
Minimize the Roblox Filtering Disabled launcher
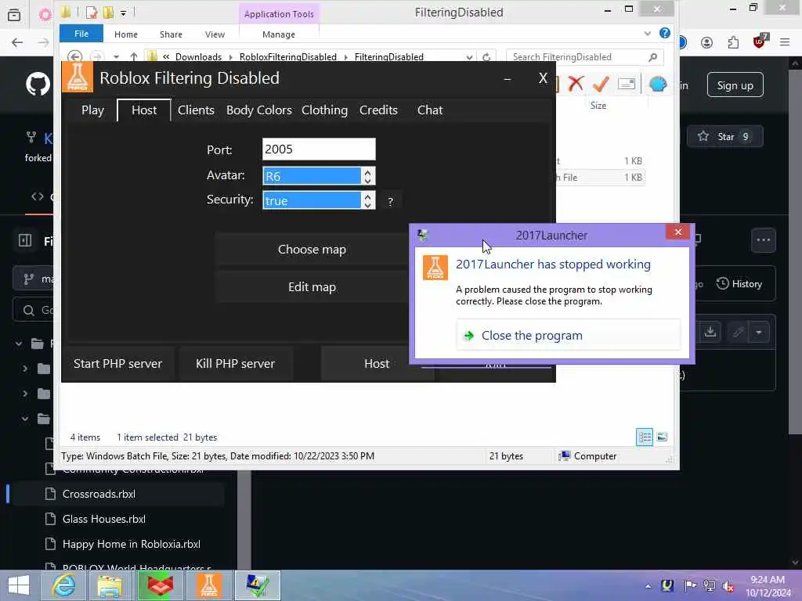click(x=508, y=79)
